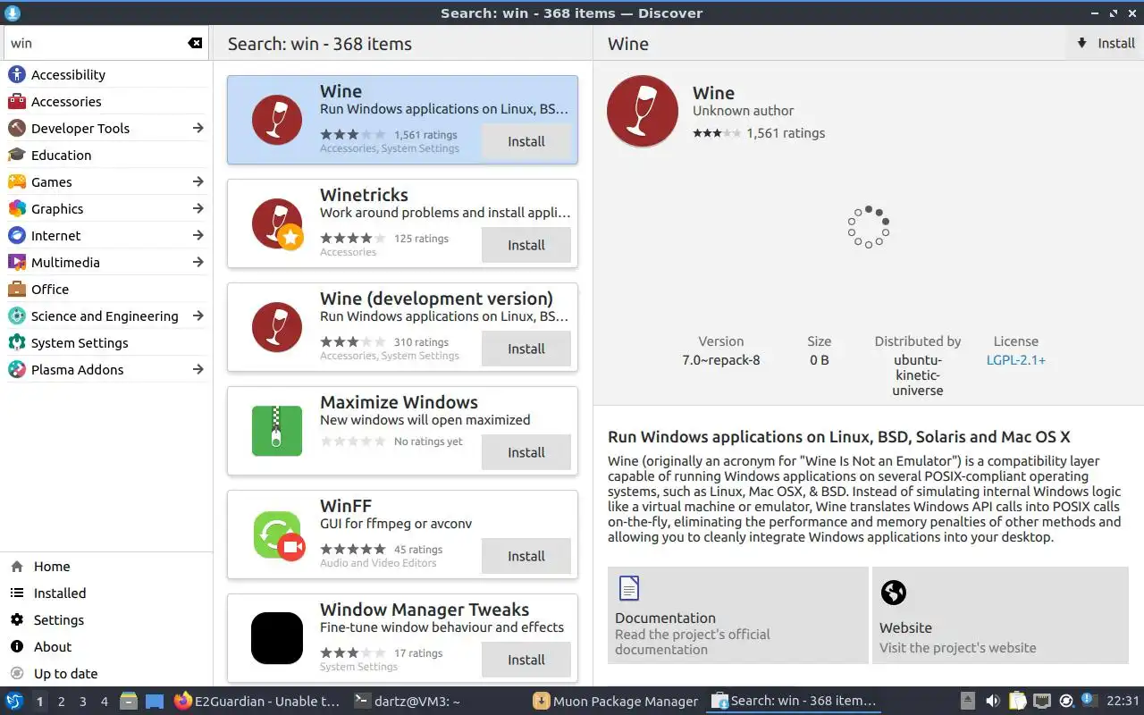This screenshot has width=1144, height=715.
Task: Install Wine (development version)
Action: pyautogui.click(x=526, y=349)
